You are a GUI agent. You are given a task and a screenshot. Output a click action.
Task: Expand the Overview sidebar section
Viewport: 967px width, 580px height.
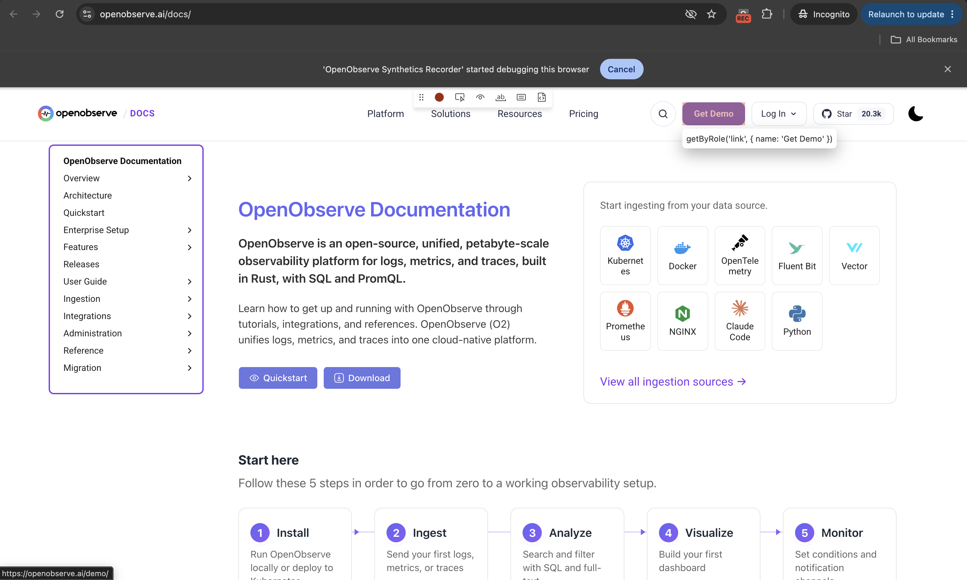[190, 178]
